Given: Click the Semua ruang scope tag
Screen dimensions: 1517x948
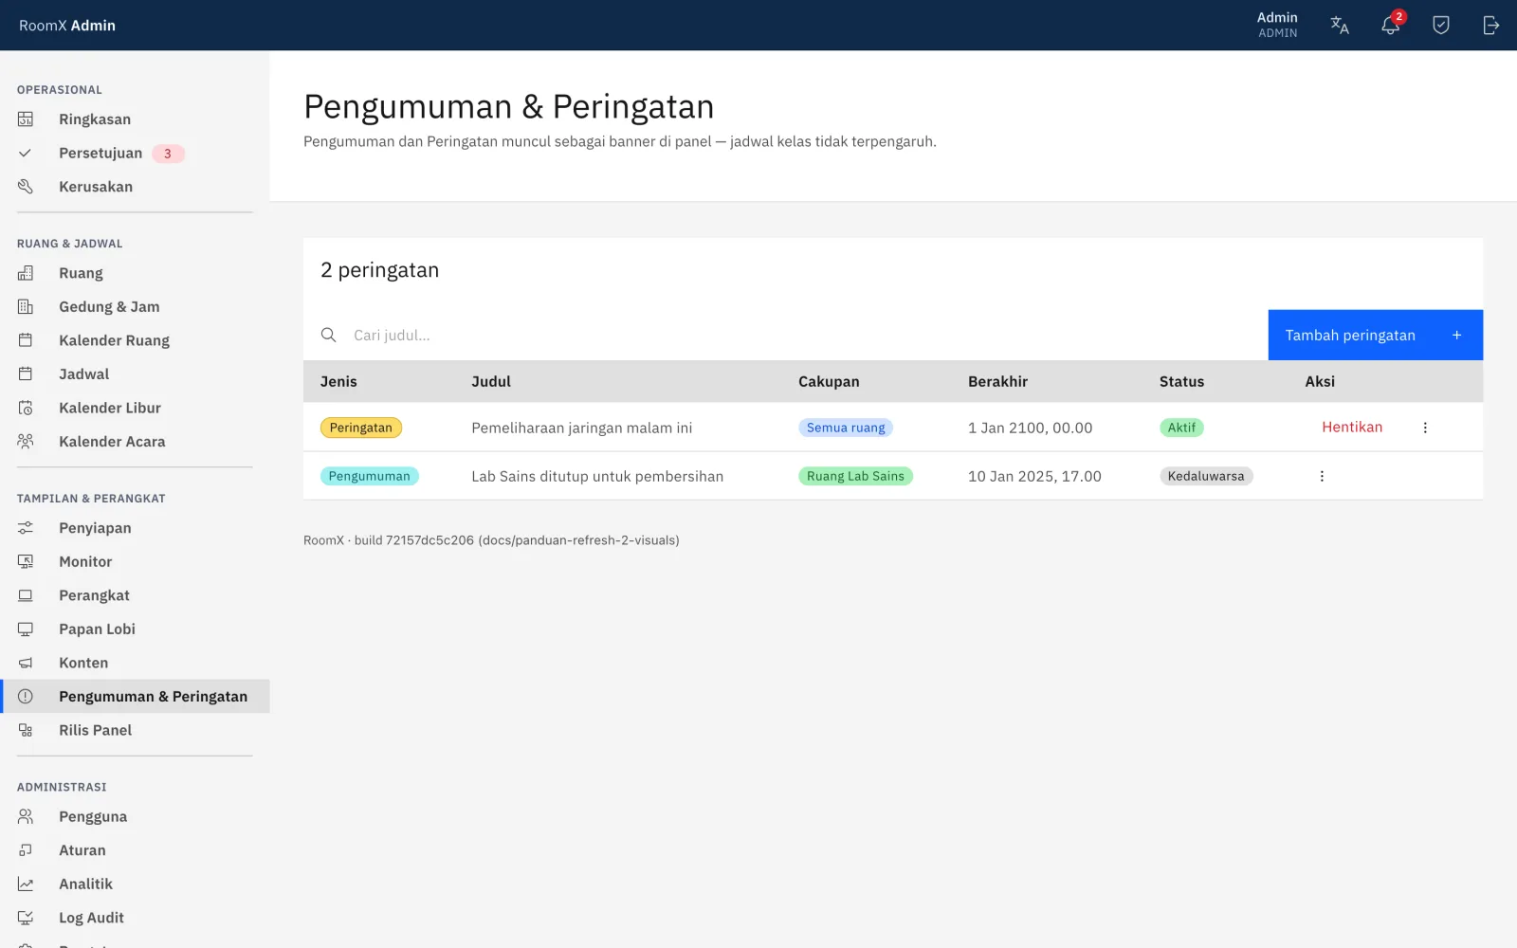Looking at the screenshot, I should (x=846, y=428).
